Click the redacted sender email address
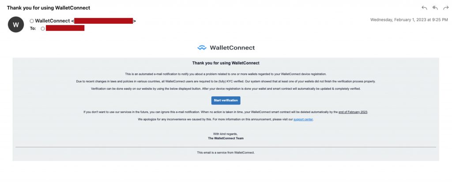Viewport: 452px width, 182px height. (x=104, y=21)
